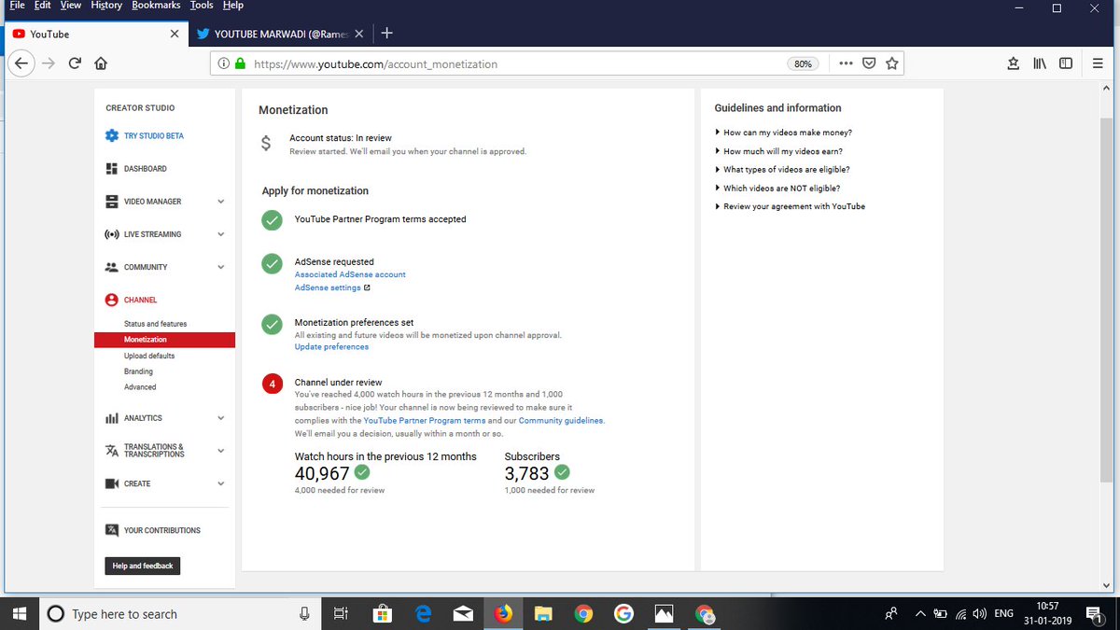Bookmark this page with star icon
Image resolution: width=1120 pixels, height=630 pixels.
(x=892, y=63)
